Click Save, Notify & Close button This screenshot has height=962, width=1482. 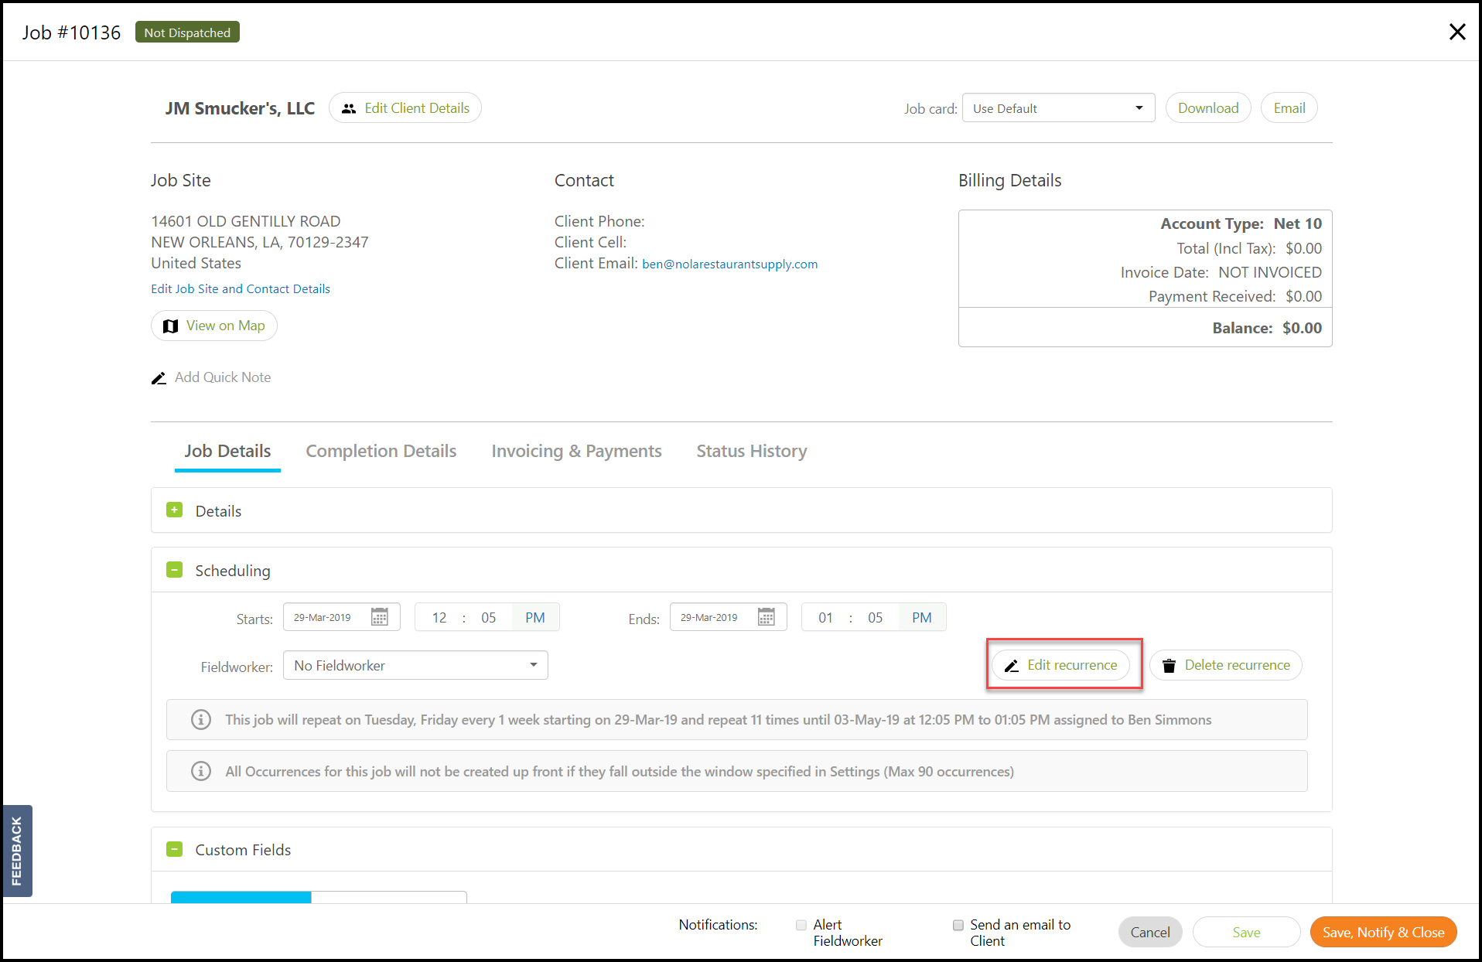[x=1383, y=933]
